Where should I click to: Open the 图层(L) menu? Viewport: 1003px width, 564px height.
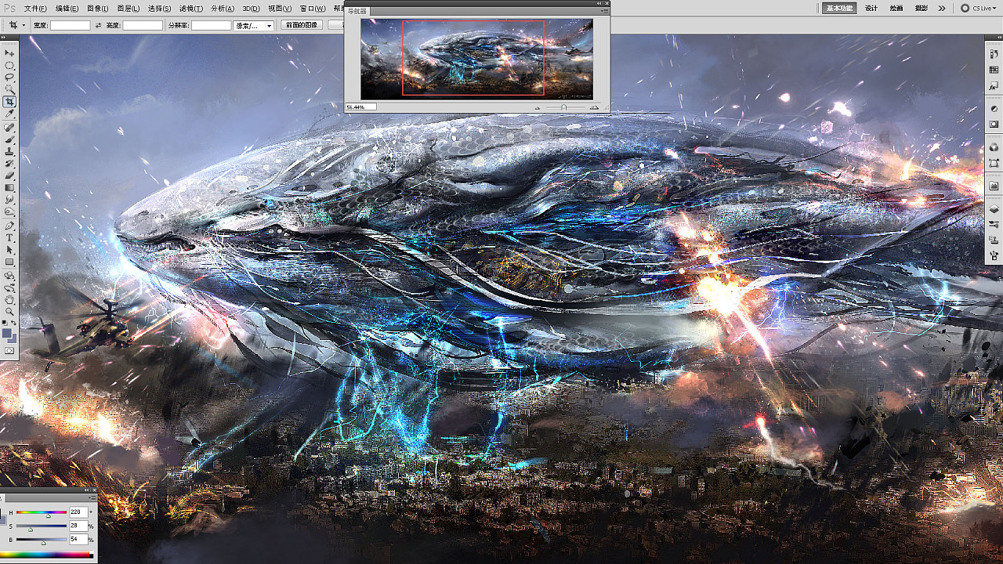(x=129, y=8)
